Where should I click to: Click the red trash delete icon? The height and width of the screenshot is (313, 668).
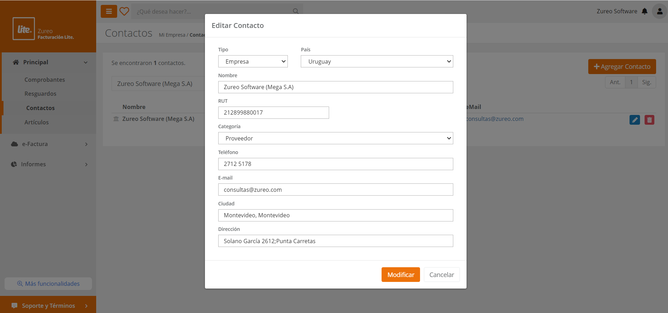coord(649,120)
